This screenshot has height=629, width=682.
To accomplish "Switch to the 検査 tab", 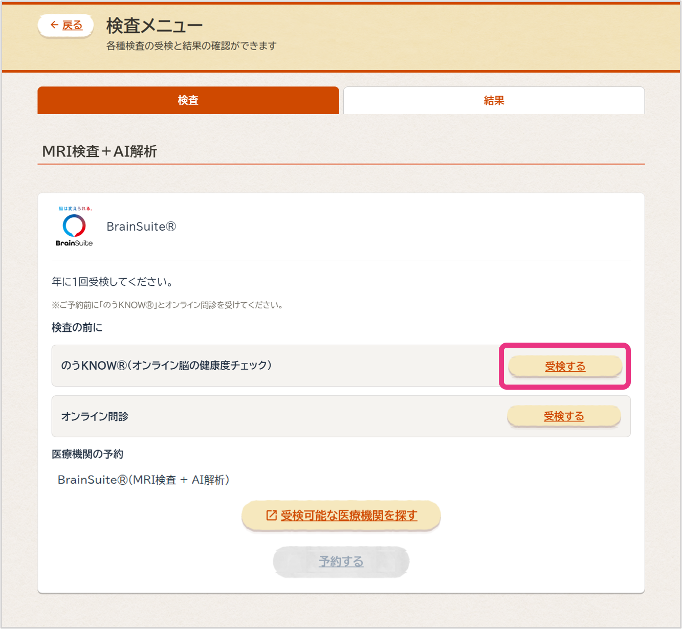I will click(x=188, y=100).
